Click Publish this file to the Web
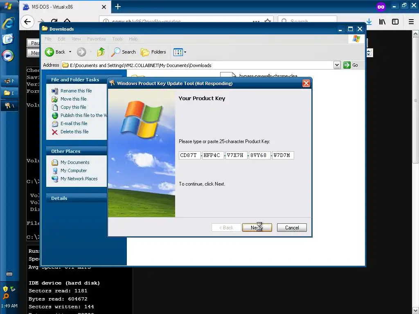The width and height of the screenshot is (419, 314). pos(83,115)
